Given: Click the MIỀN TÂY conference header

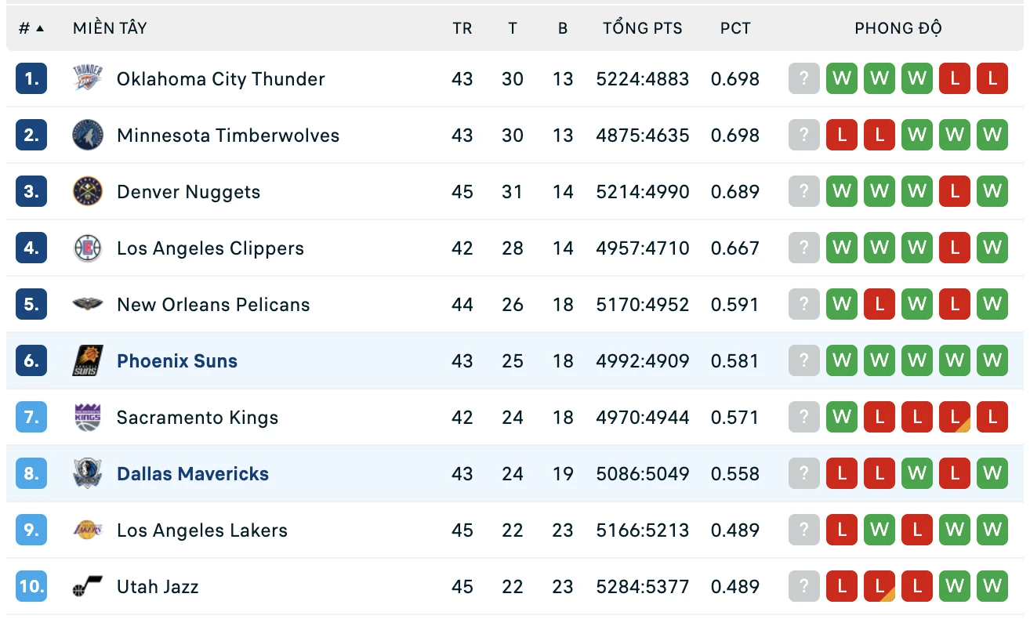Looking at the screenshot, I should 110,28.
